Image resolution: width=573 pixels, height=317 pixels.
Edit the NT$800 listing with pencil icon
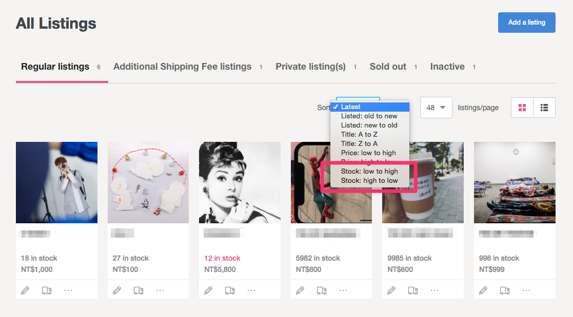[x=300, y=290]
